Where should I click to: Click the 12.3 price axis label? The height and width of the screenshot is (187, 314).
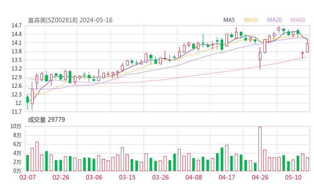[x=17, y=94]
